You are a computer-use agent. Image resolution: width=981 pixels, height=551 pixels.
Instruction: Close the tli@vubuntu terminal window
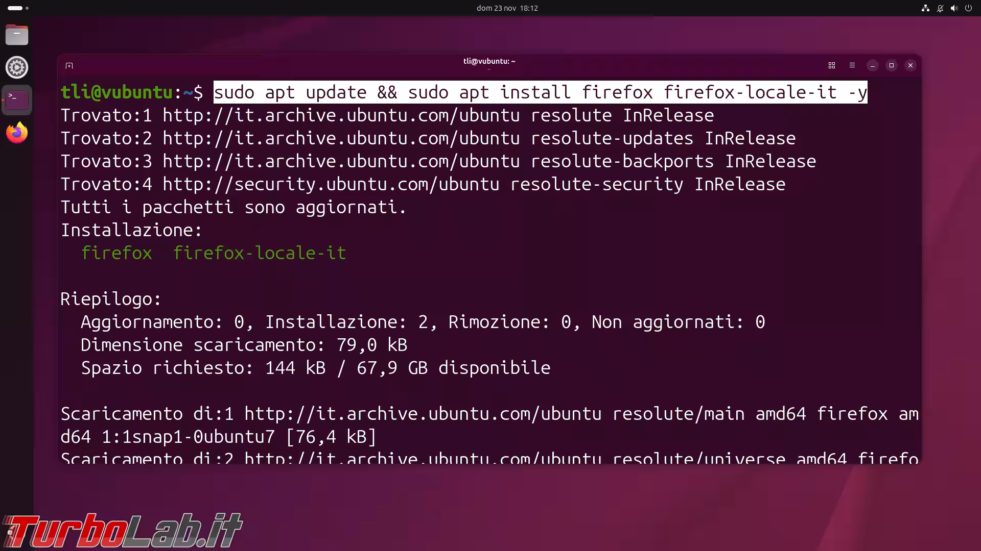tap(910, 65)
